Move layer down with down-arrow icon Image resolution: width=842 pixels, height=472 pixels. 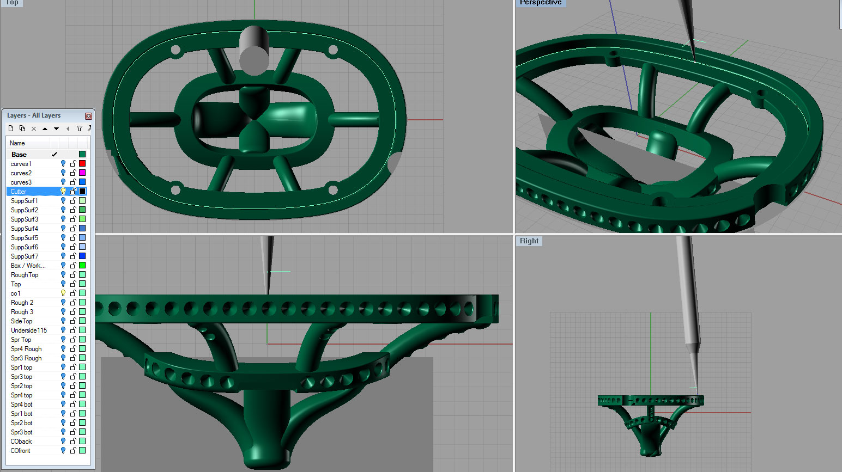point(56,129)
